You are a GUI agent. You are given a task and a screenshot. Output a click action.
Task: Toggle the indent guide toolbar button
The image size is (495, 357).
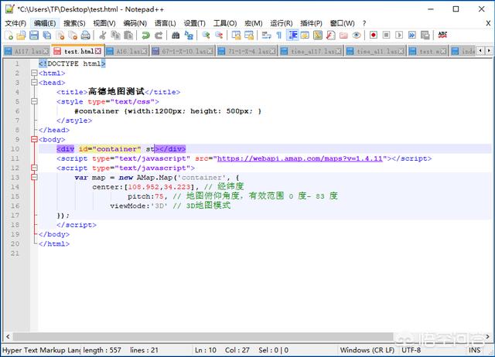(292, 35)
